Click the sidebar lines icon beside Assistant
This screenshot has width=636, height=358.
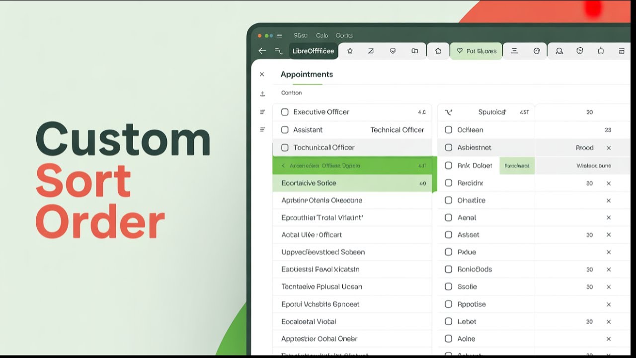(262, 130)
